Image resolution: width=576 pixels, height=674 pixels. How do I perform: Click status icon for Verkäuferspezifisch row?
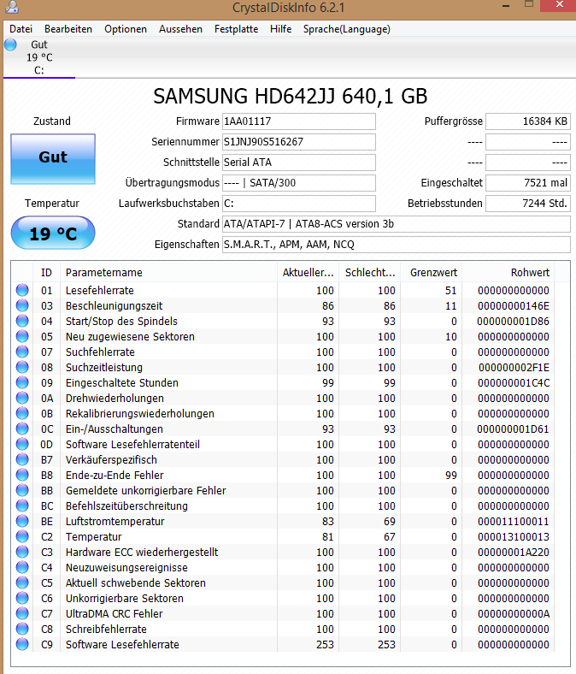22,459
